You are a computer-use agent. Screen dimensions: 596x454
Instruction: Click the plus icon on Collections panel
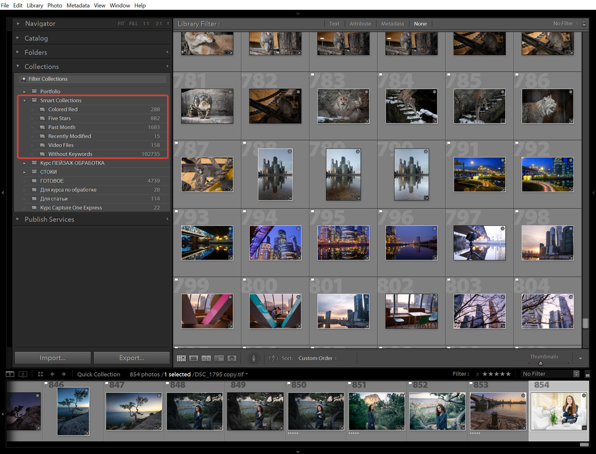(x=167, y=67)
